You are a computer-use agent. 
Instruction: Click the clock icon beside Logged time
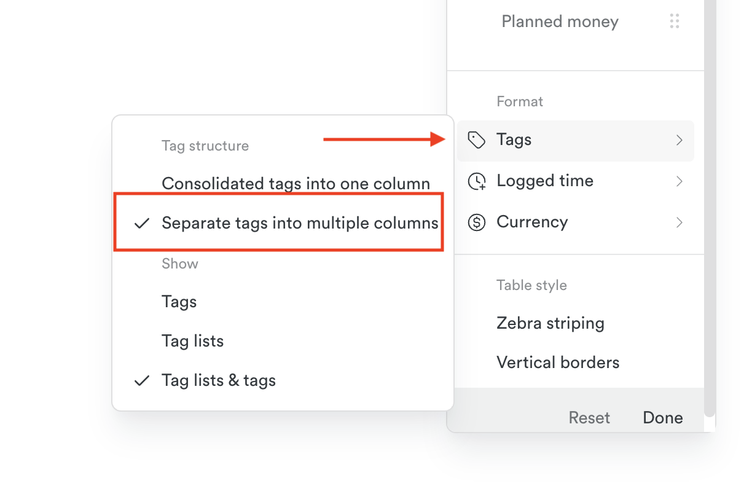[x=477, y=181]
